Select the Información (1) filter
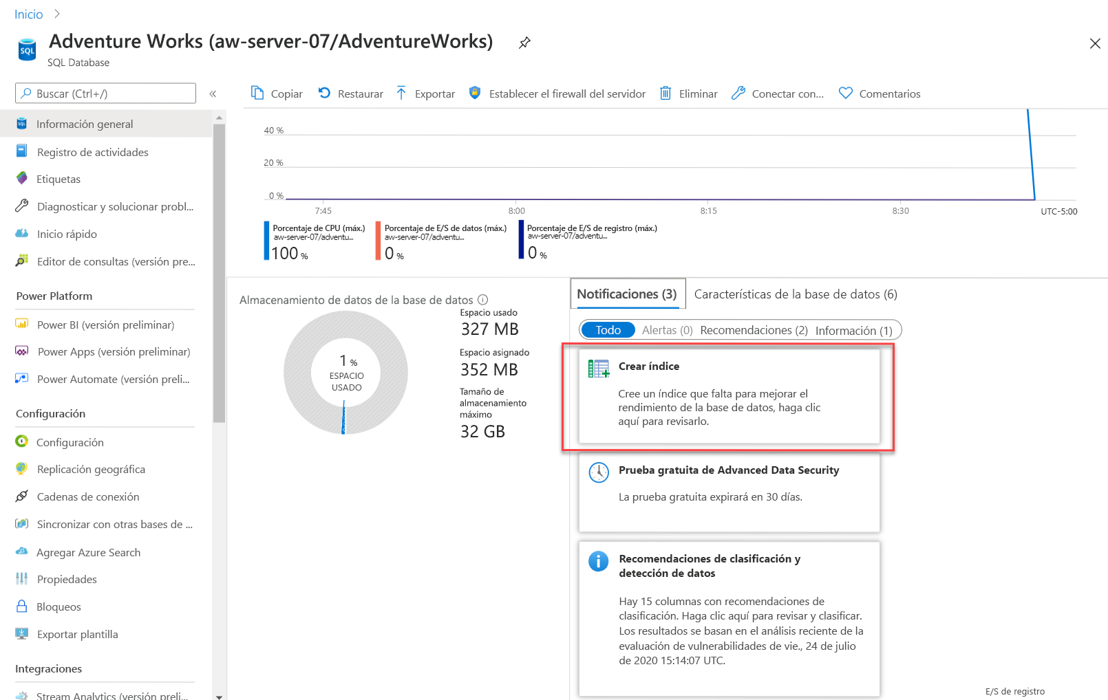 click(x=854, y=331)
